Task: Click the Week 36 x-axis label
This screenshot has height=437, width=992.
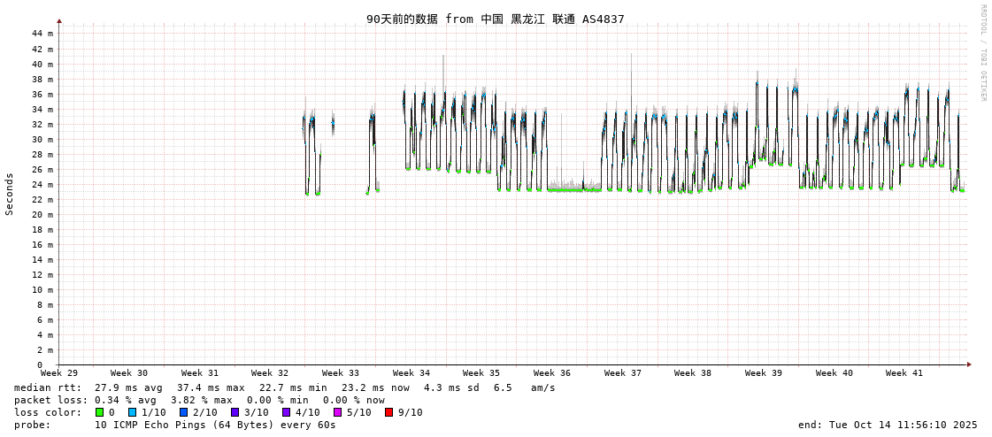Action: (552, 373)
